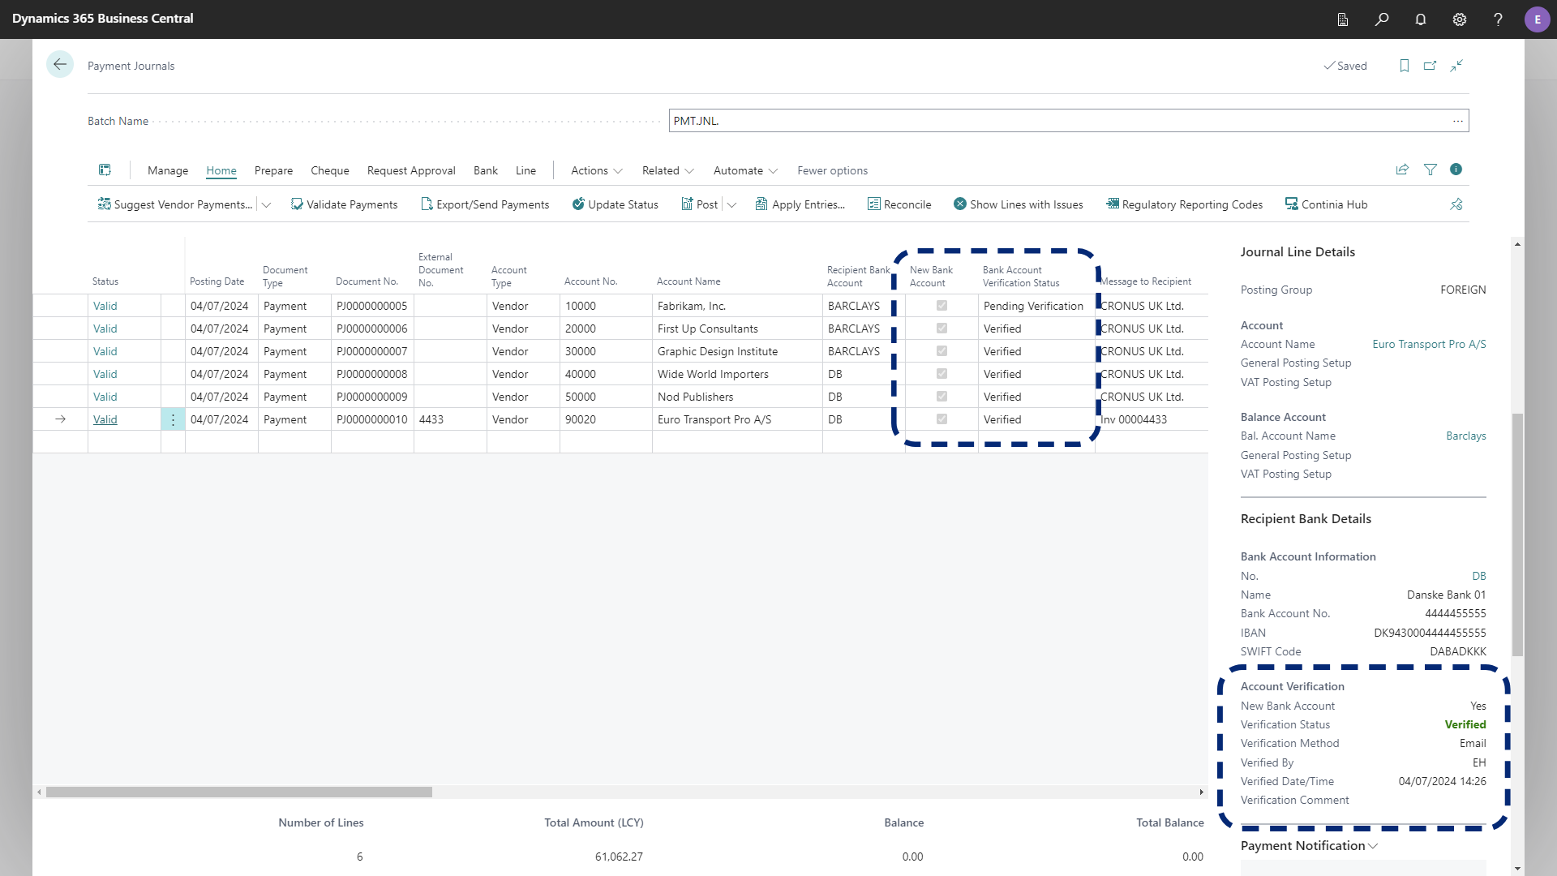Open the help question mark
The height and width of the screenshot is (876, 1557).
click(x=1498, y=19)
